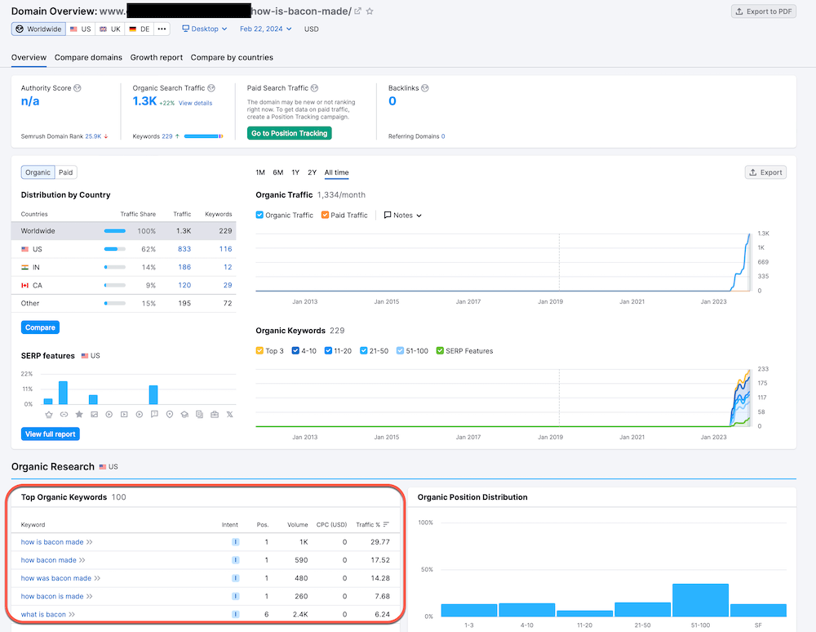Select the reviews star icon under SERP features
The width and height of the screenshot is (816, 632).
79,414
